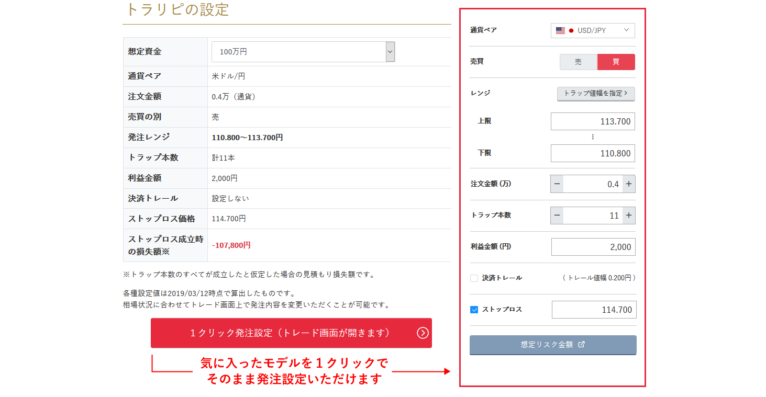Click the トレール値幅 0.200円 note
The width and height of the screenshot is (766, 397).
pyautogui.click(x=599, y=278)
